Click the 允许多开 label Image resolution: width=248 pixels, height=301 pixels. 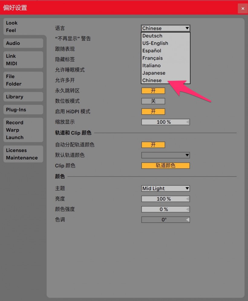coord(65,80)
